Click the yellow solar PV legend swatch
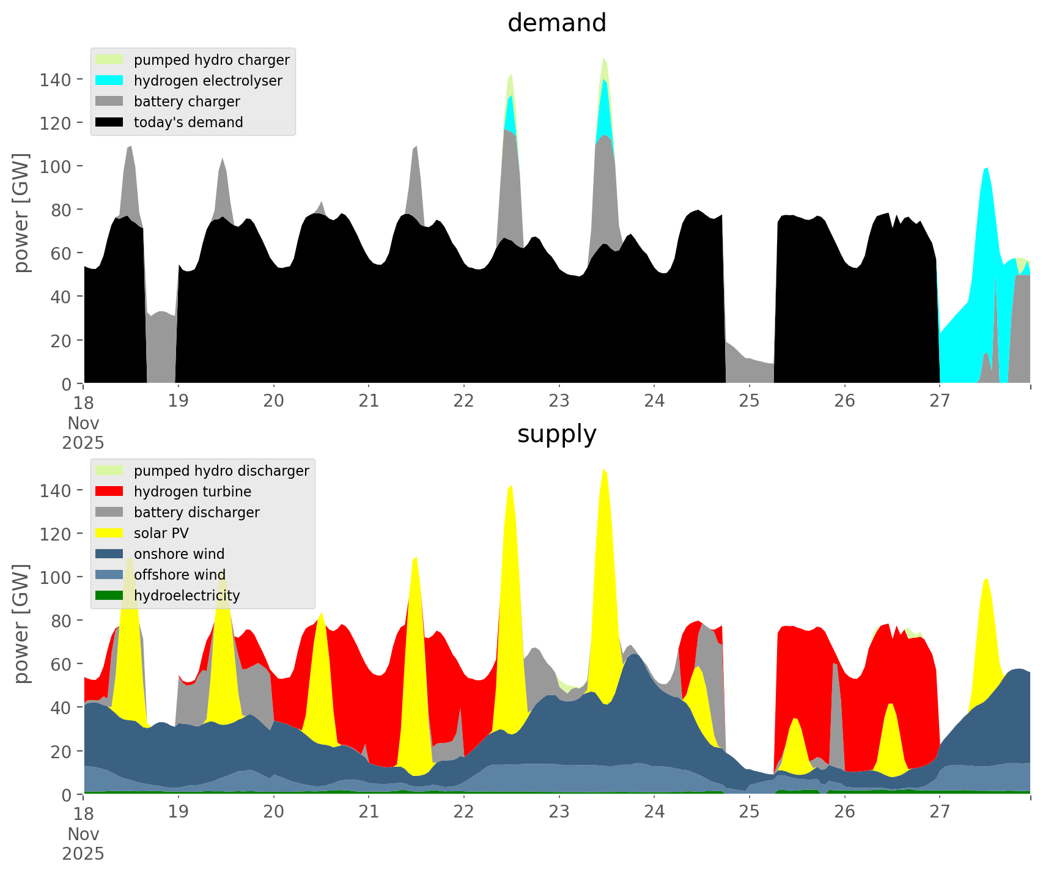The width and height of the screenshot is (1043, 875). tap(109, 533)
